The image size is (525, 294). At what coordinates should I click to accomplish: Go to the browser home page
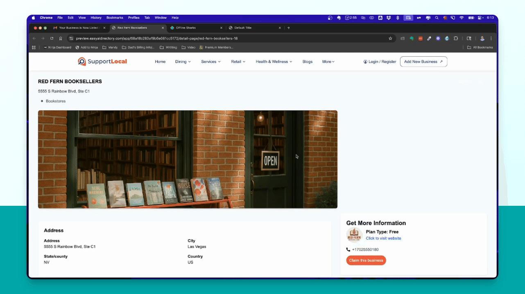(x=61, y=38)
